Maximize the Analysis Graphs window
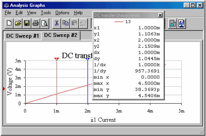 [193, 5]
